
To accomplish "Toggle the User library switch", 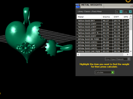I will coord(127,12).
